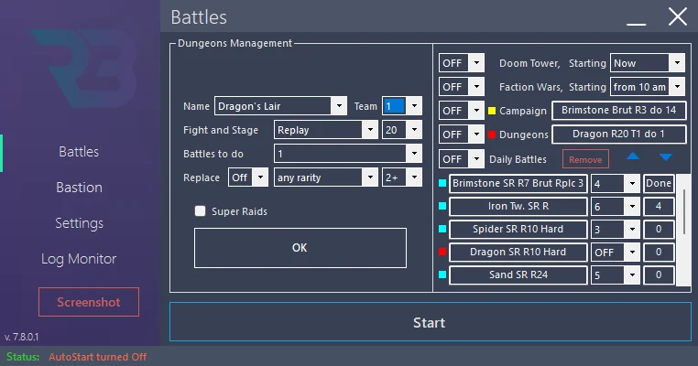Enable the Super Raids checkbox
698x366 pixels.
201,211
